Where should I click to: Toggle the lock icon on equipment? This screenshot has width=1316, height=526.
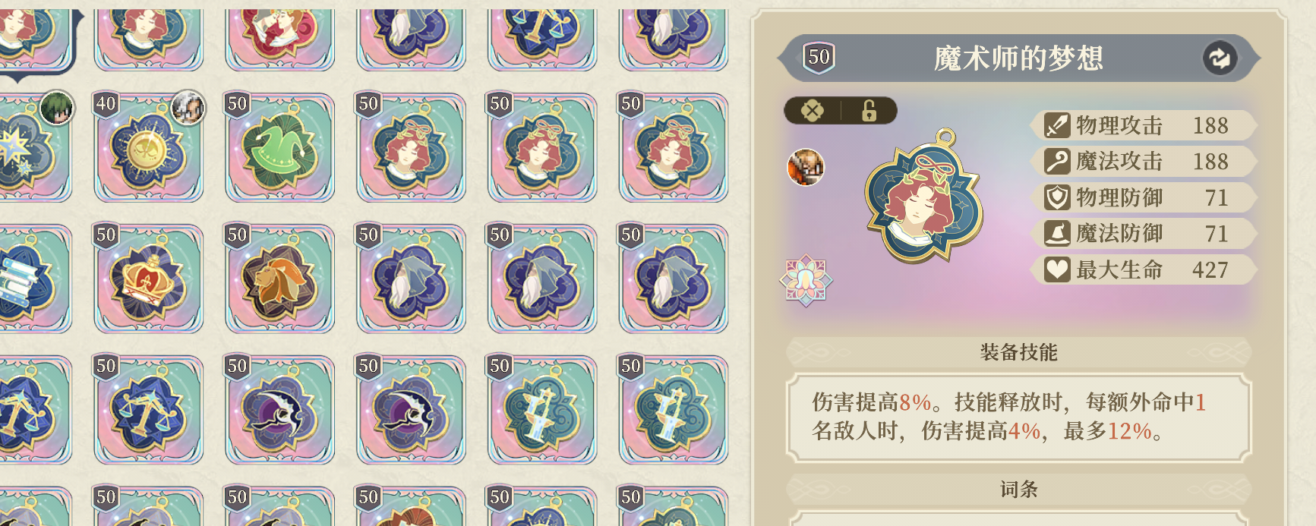tap(869, 111)
